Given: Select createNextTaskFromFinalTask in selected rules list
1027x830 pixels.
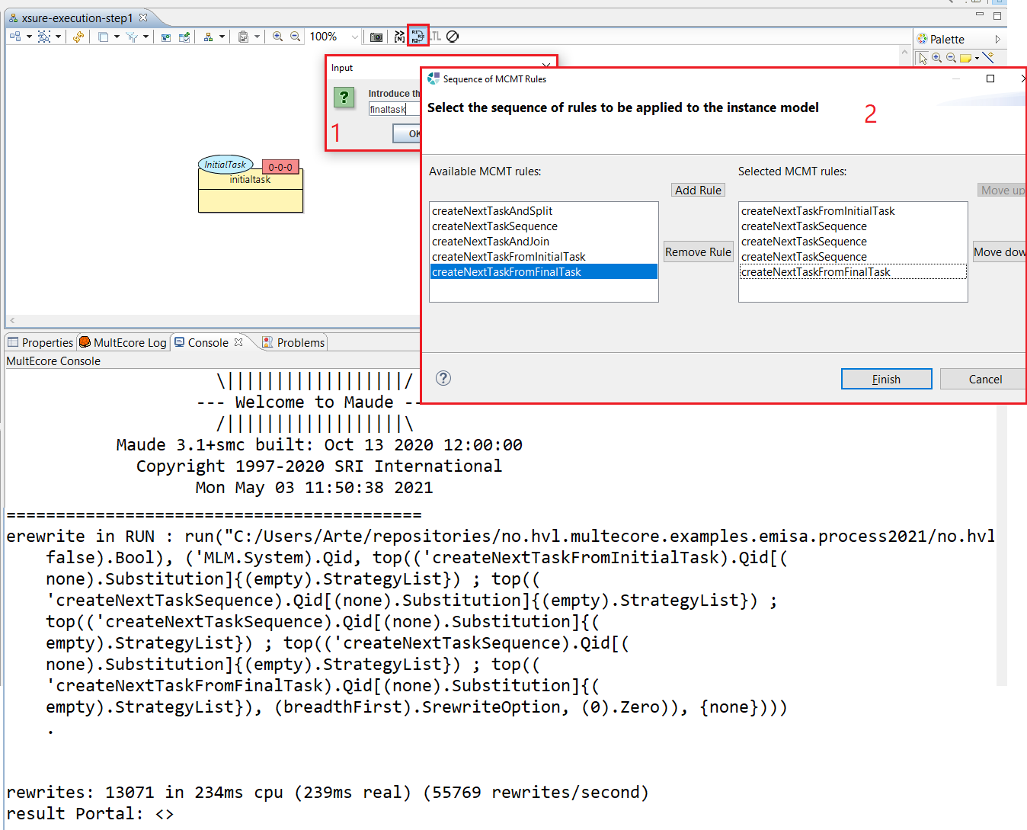Looking at the screenshot, I should (853, 271).
